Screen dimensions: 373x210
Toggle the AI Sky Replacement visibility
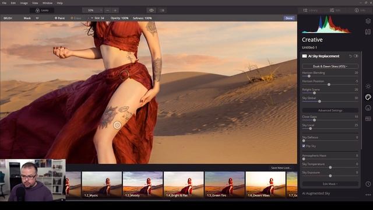tap(356, 56)
